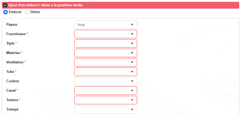Select the Dôme radio button

[27, 12]
